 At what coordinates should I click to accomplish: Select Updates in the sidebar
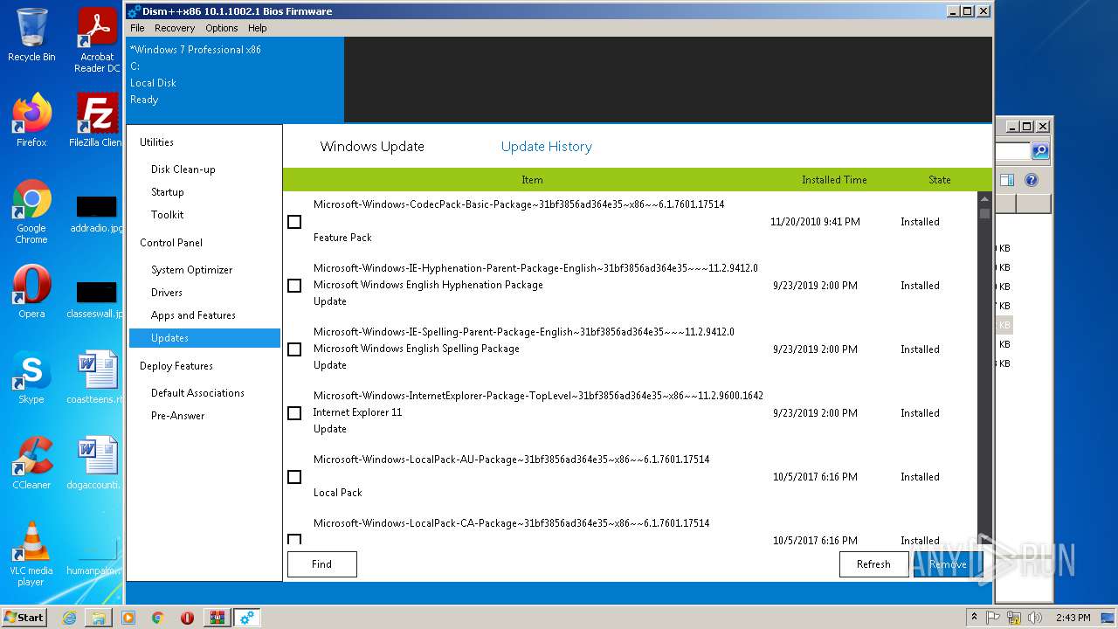click(204, 338)
